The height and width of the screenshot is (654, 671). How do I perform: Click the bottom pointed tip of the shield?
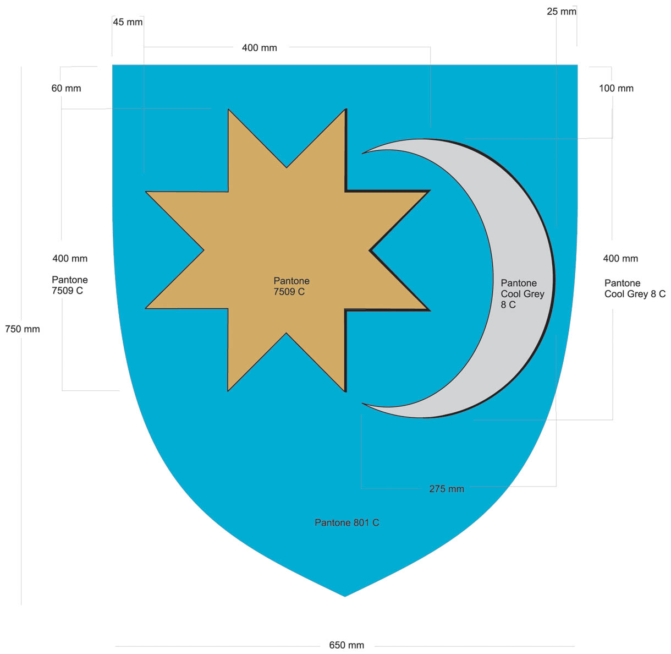coord(345,595)
